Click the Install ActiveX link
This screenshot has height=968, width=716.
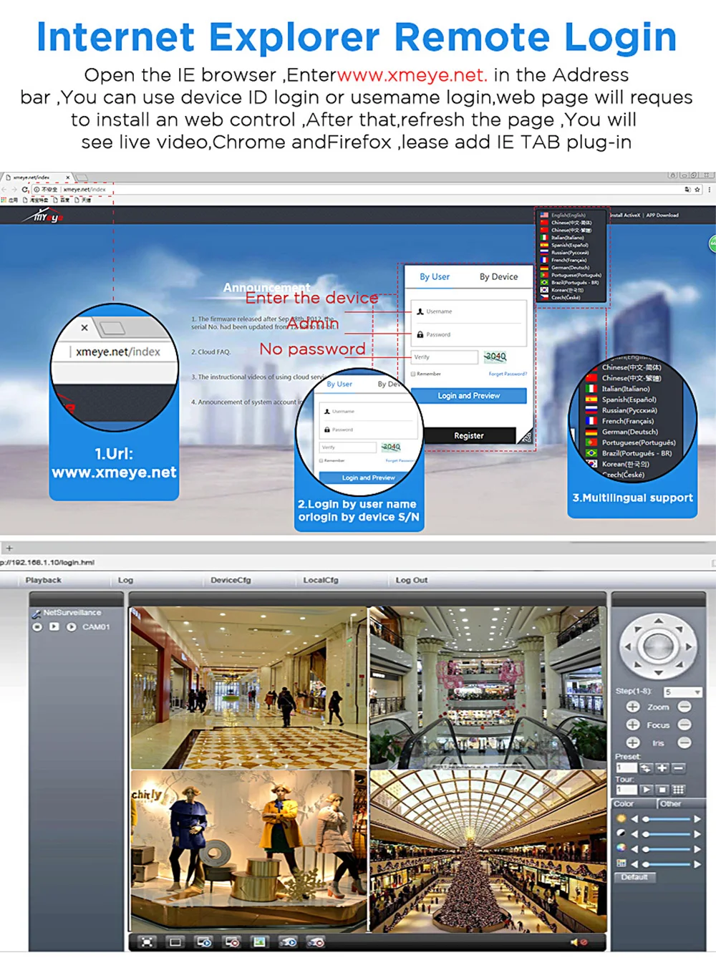point(624,215)
